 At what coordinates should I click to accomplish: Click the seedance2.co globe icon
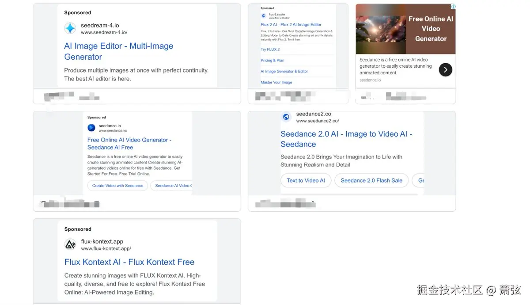click(x=286, y=117)
